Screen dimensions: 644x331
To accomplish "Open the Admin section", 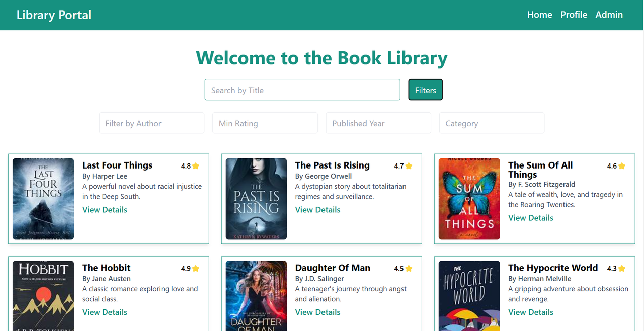I will coord(609,15).
